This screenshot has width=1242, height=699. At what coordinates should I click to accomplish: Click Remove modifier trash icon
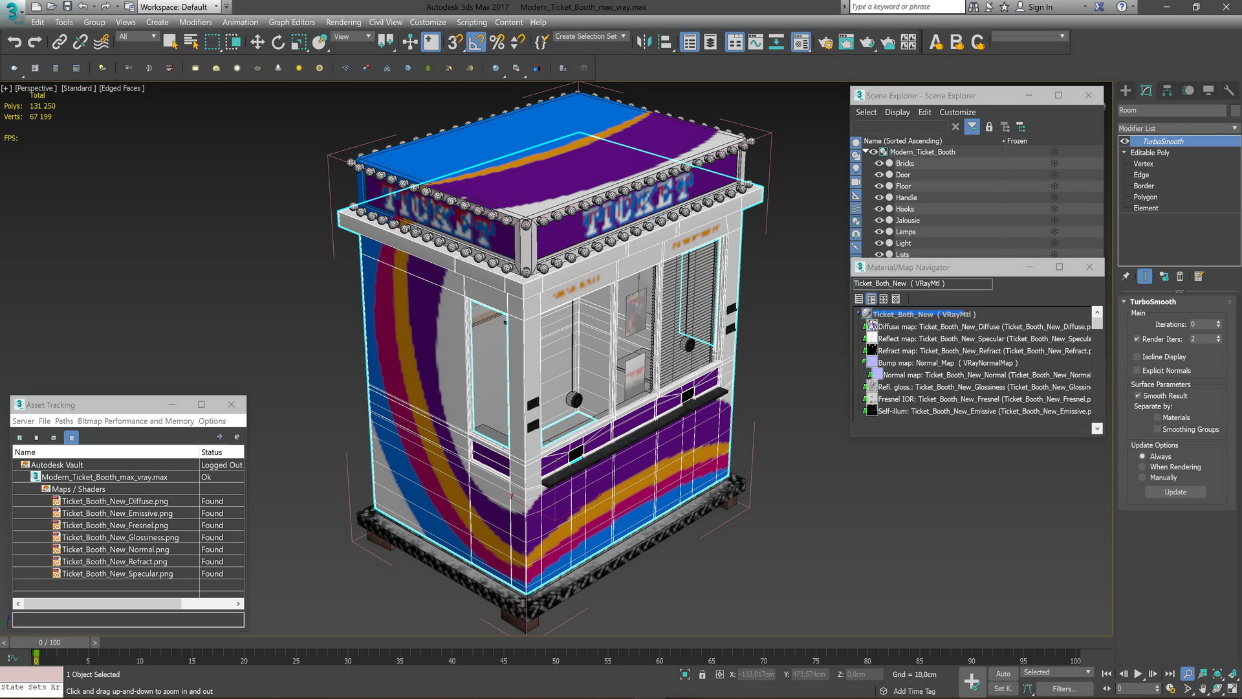pyautogui.click(x=1180, y=276)
